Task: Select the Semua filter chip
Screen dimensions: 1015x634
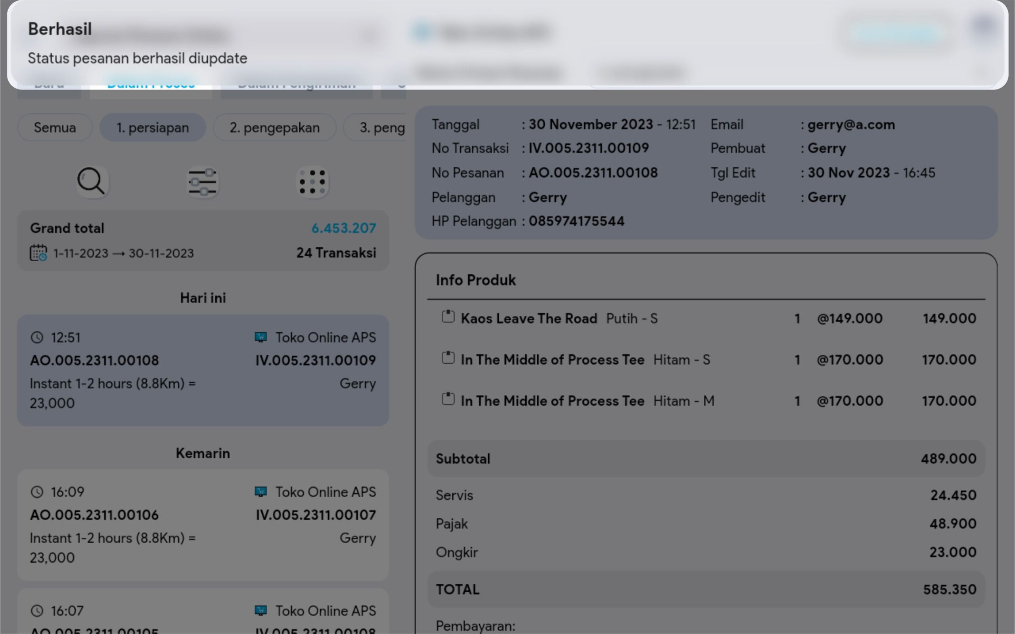Action: (x=55, y=128)
